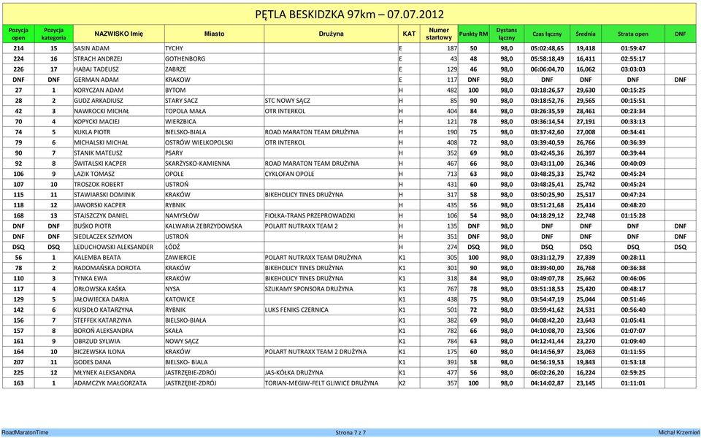
Task: Click the Czas łączny column header
Action: (547, 34)
